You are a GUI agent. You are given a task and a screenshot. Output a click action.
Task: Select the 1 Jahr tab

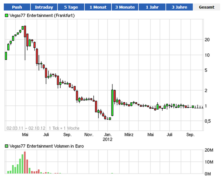[152, 7]
